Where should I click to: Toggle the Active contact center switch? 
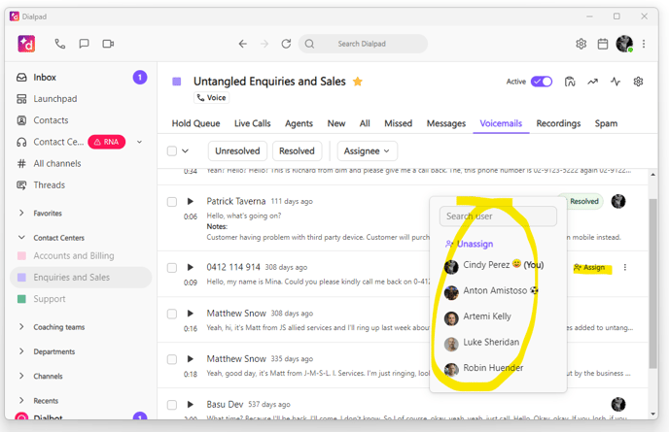542,82
